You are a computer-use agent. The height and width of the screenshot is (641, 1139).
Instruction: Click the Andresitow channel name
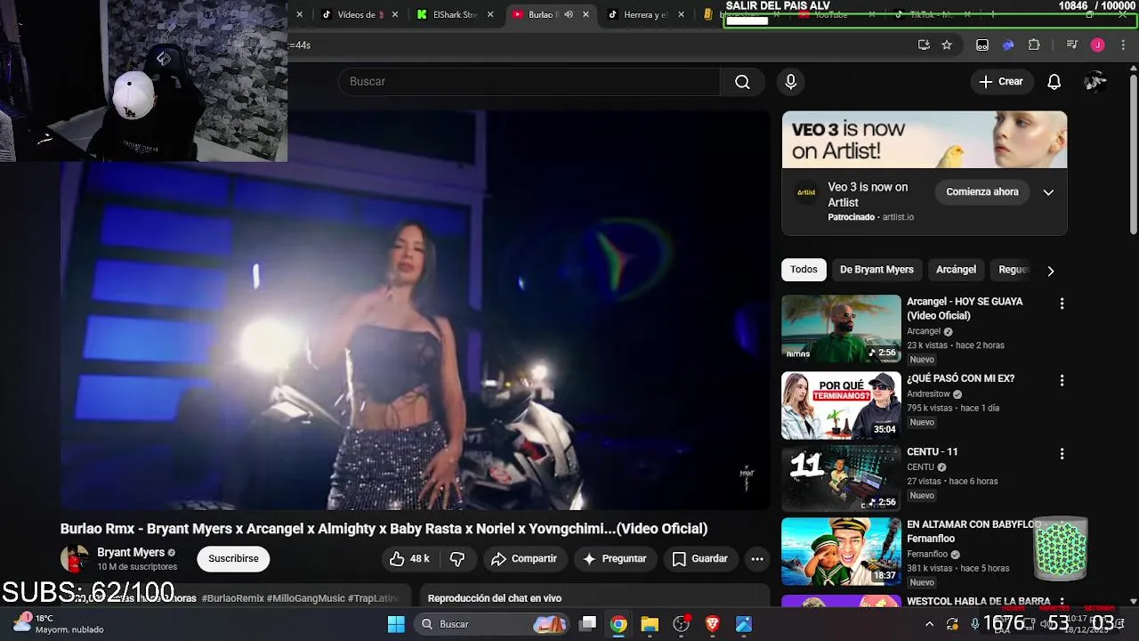point(928,394)
